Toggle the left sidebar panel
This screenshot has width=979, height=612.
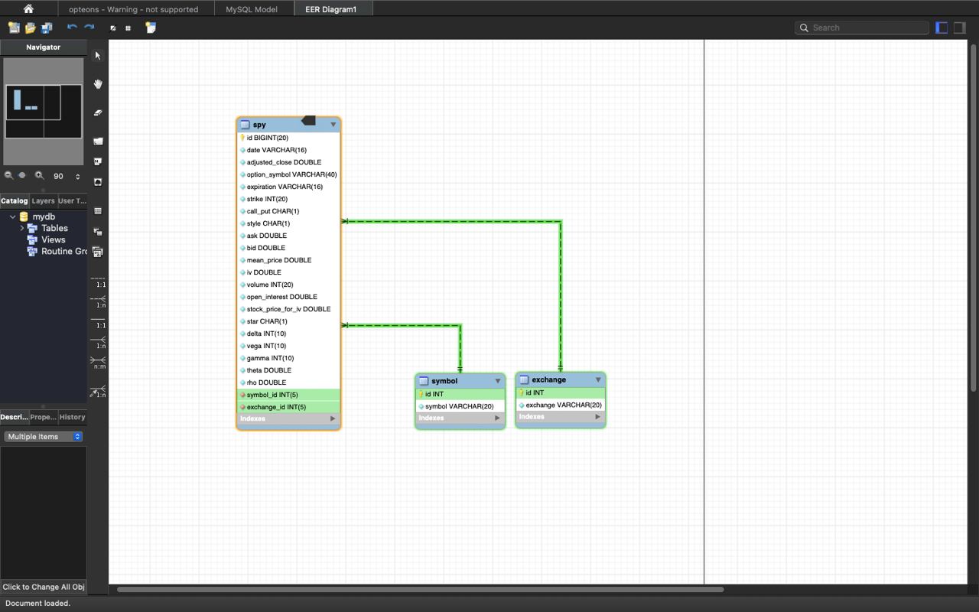pos(942,28)
